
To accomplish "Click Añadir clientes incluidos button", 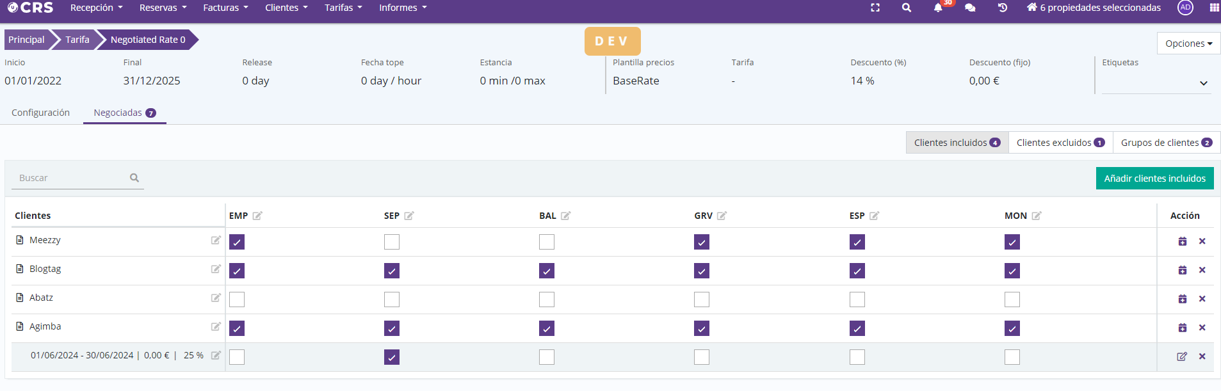I will coord(1154,179).
